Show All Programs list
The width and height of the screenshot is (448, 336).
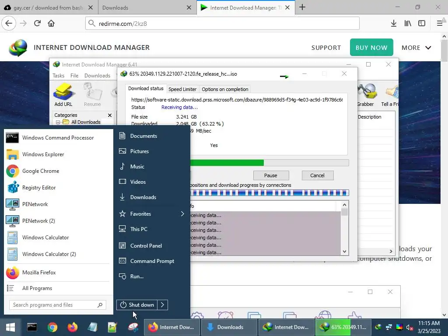click(57, 288)
